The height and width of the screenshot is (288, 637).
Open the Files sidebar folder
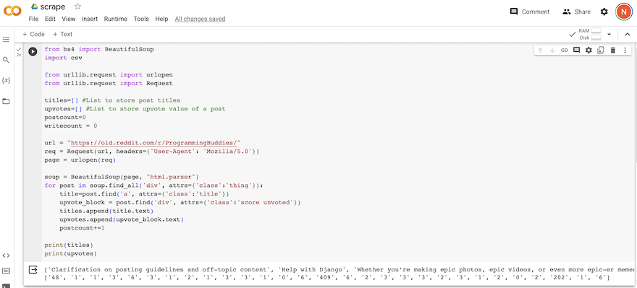6,101
